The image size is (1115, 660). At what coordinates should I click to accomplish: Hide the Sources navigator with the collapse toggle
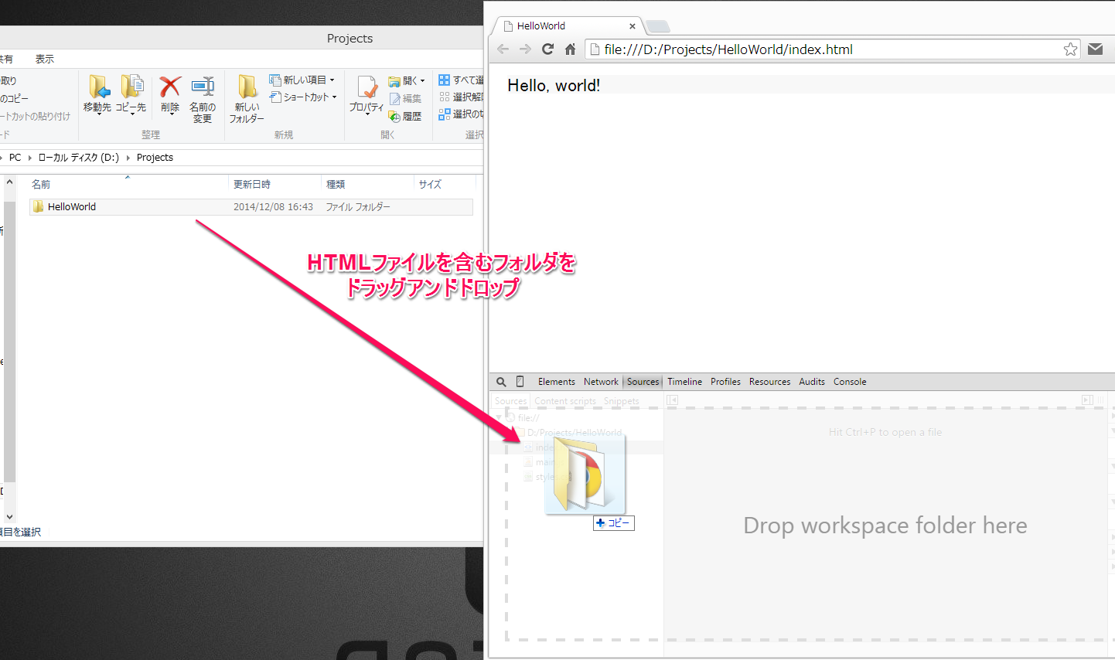670,400
